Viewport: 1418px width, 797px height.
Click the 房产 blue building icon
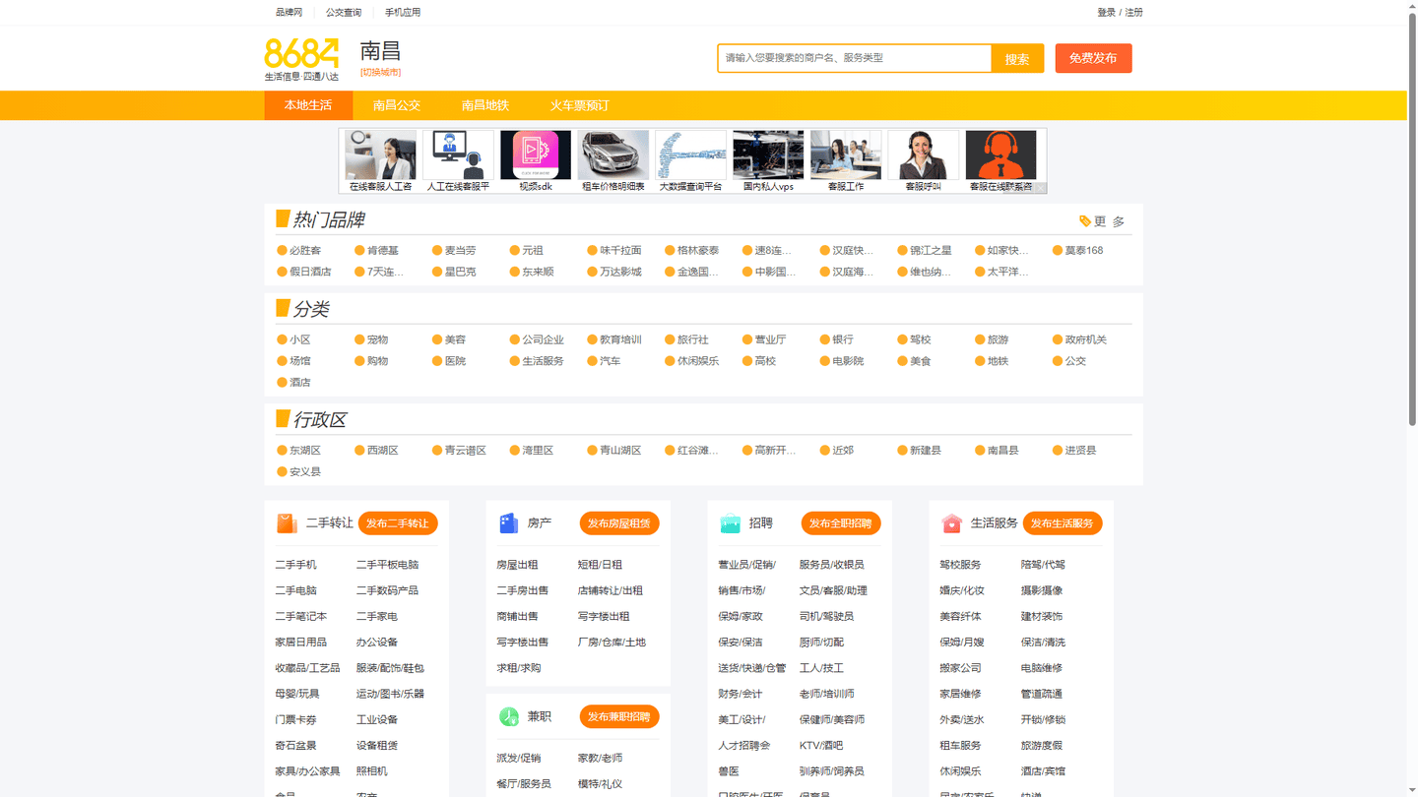pos(508,523)
